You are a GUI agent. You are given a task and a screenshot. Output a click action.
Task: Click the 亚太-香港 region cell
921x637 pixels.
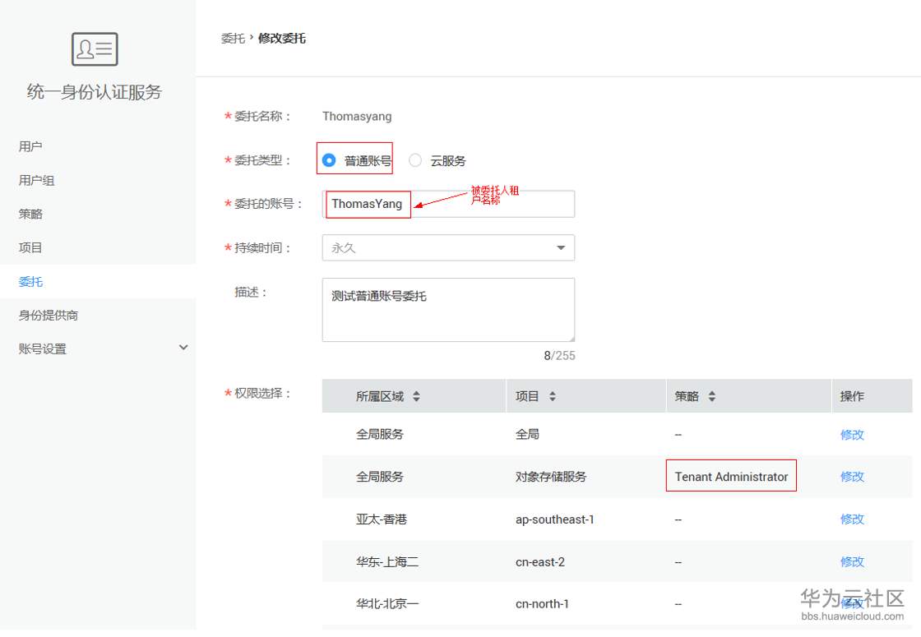click(x=382, y=519)
